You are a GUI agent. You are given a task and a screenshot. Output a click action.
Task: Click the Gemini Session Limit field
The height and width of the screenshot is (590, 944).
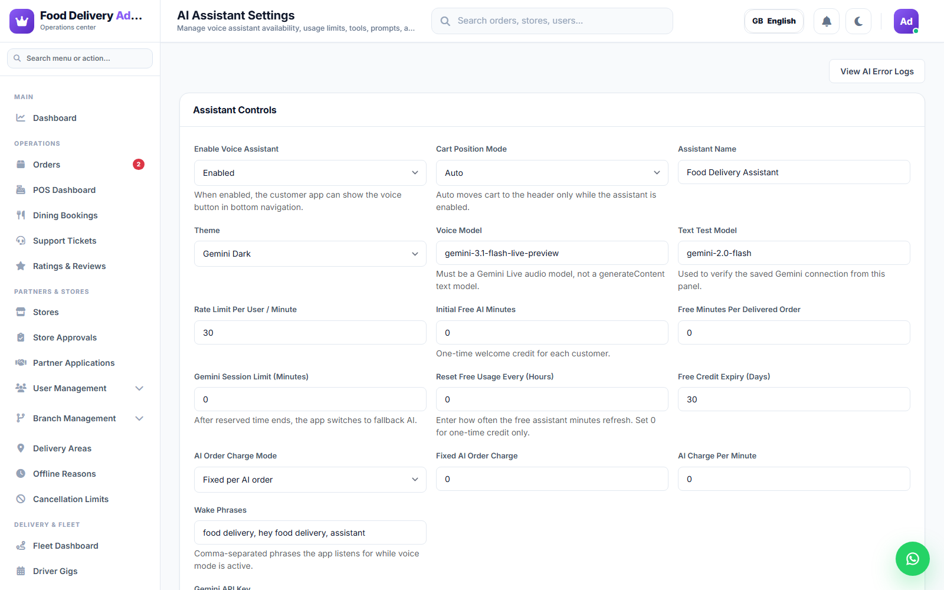pos(310,399)
